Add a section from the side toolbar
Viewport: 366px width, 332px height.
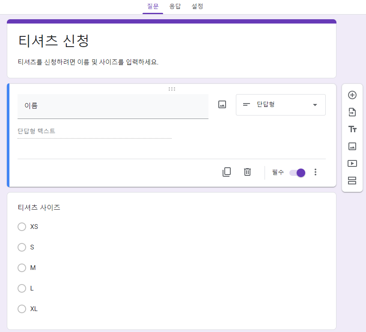coord(352,181)
